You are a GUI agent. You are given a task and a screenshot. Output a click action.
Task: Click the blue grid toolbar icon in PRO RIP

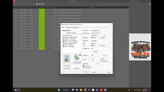click(x=37, y=4)
